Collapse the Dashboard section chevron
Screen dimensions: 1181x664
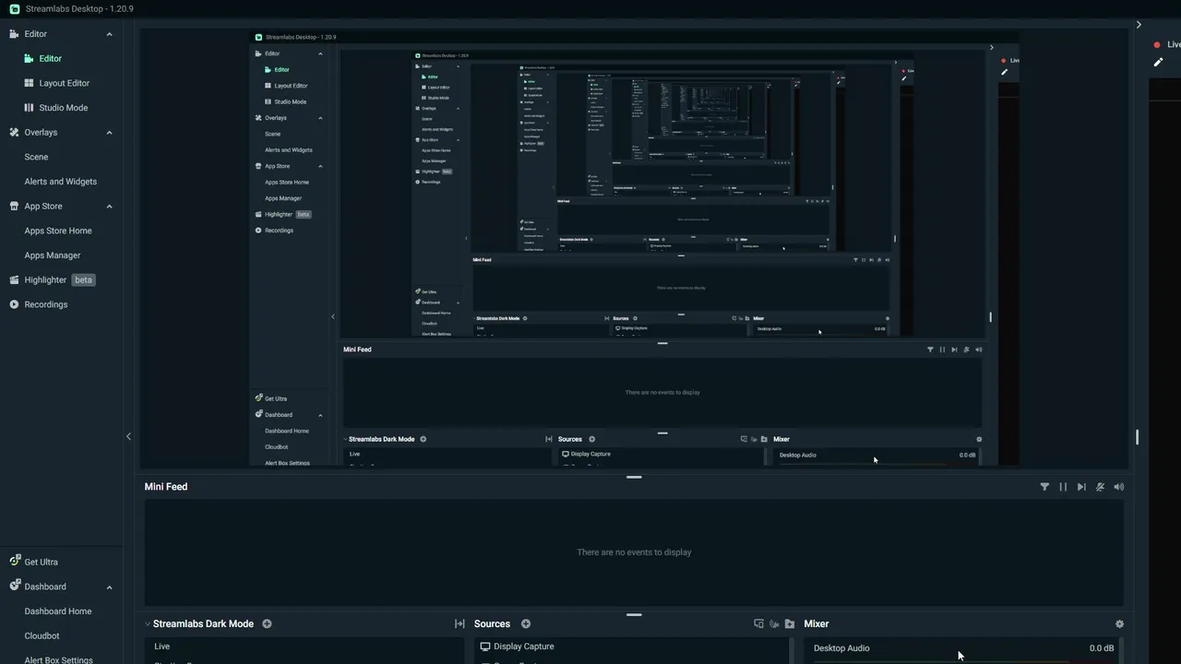tap(109, 587)
